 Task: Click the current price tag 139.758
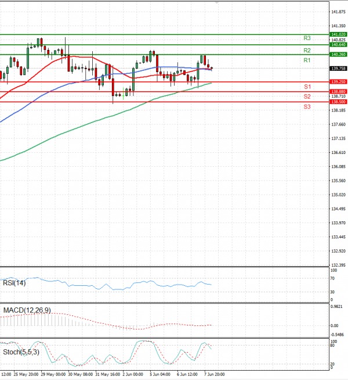(338, 69)
